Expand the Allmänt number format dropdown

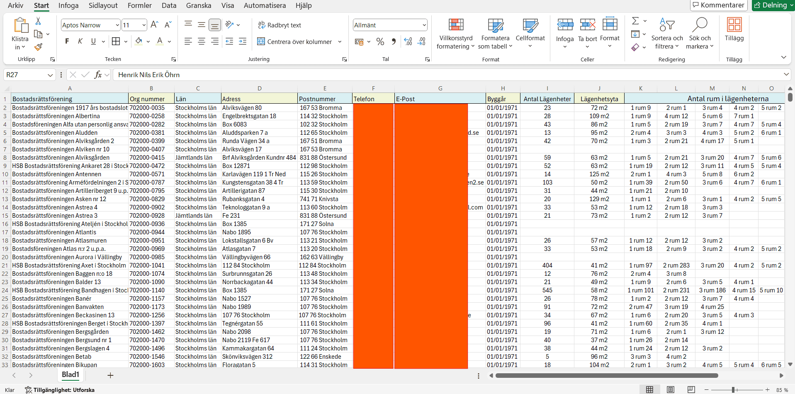(424, 25)
